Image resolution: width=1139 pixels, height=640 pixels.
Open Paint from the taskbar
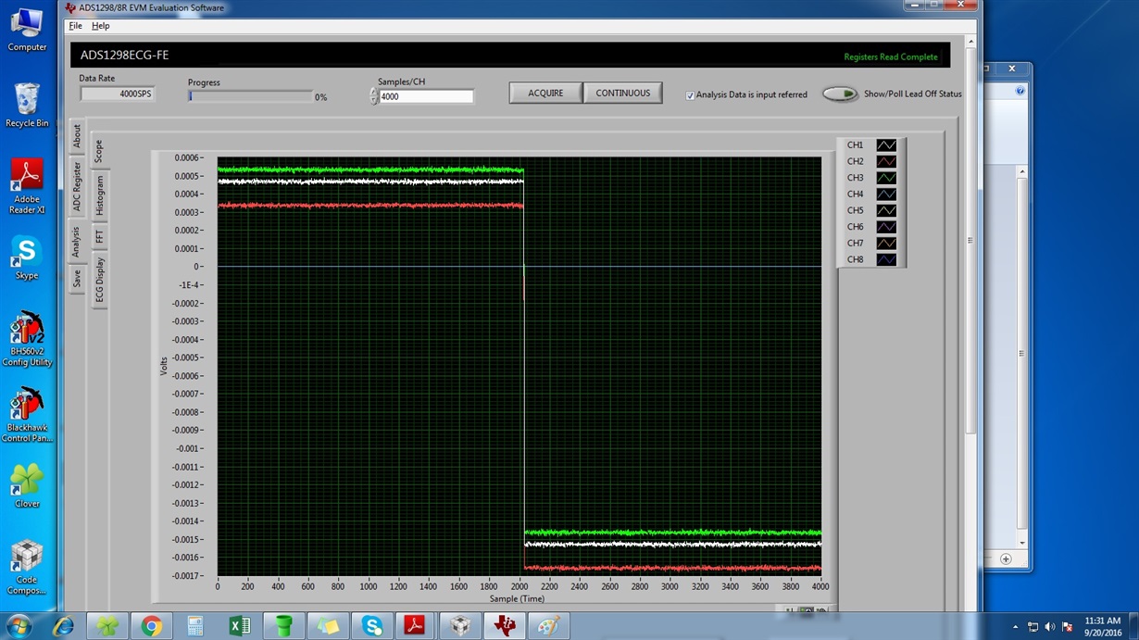pyautogui.click(x=548, y=627)
